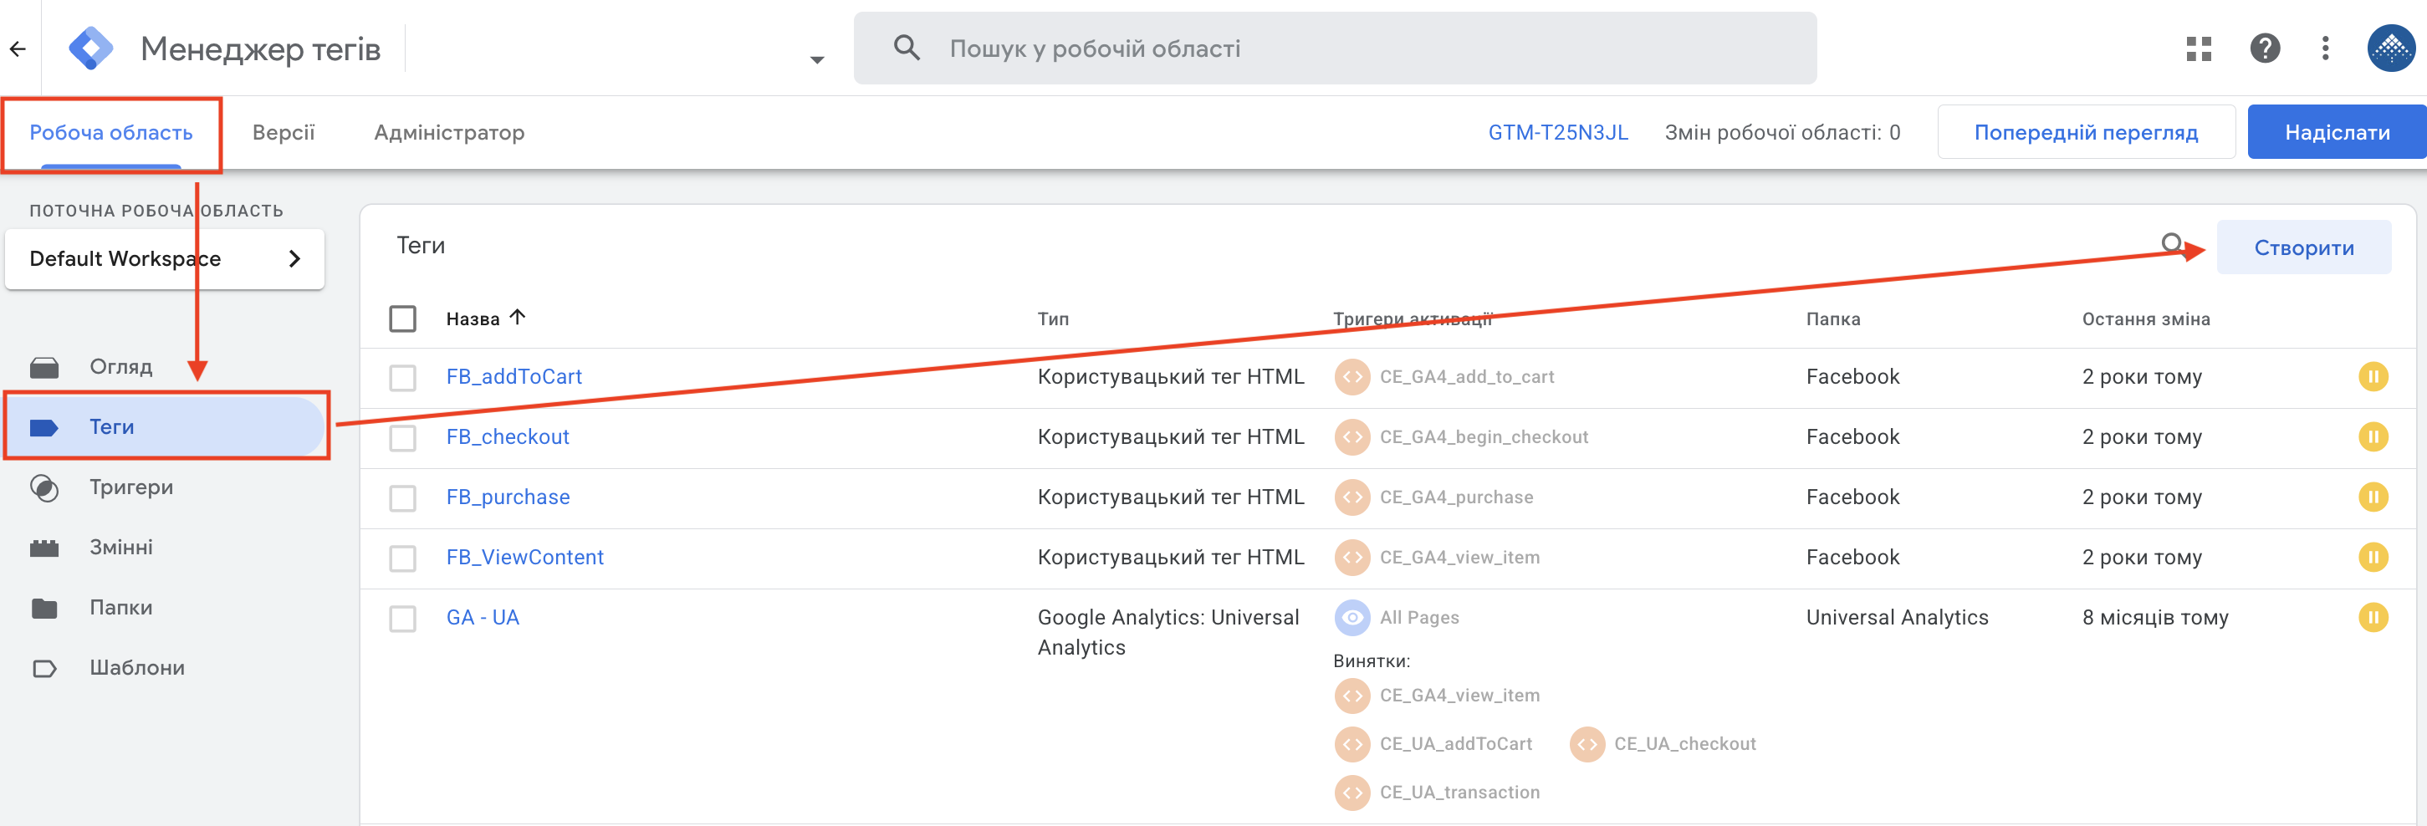Click the All Pages trigger label
Screen dimensions: 2427x826
(x=1419, y=618)
